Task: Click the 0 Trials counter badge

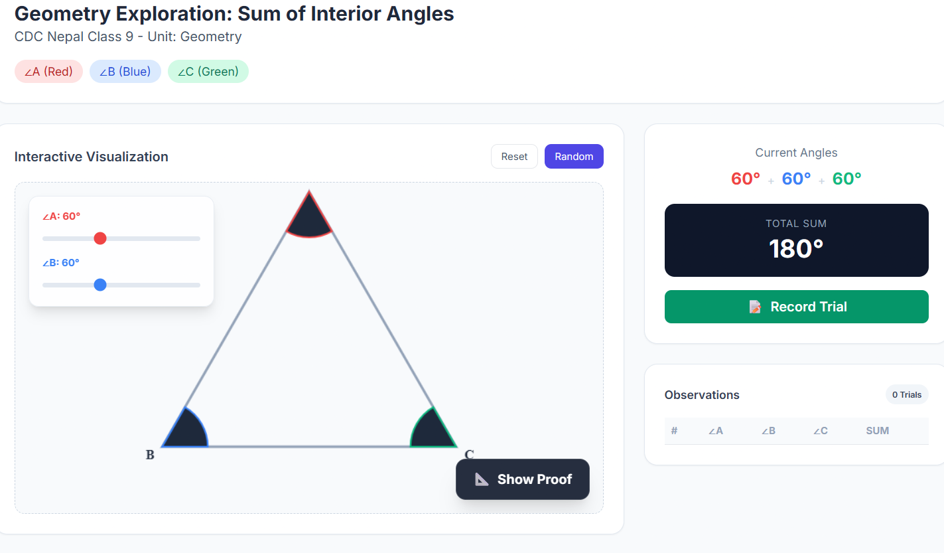Action: click(x=906, y=395)
